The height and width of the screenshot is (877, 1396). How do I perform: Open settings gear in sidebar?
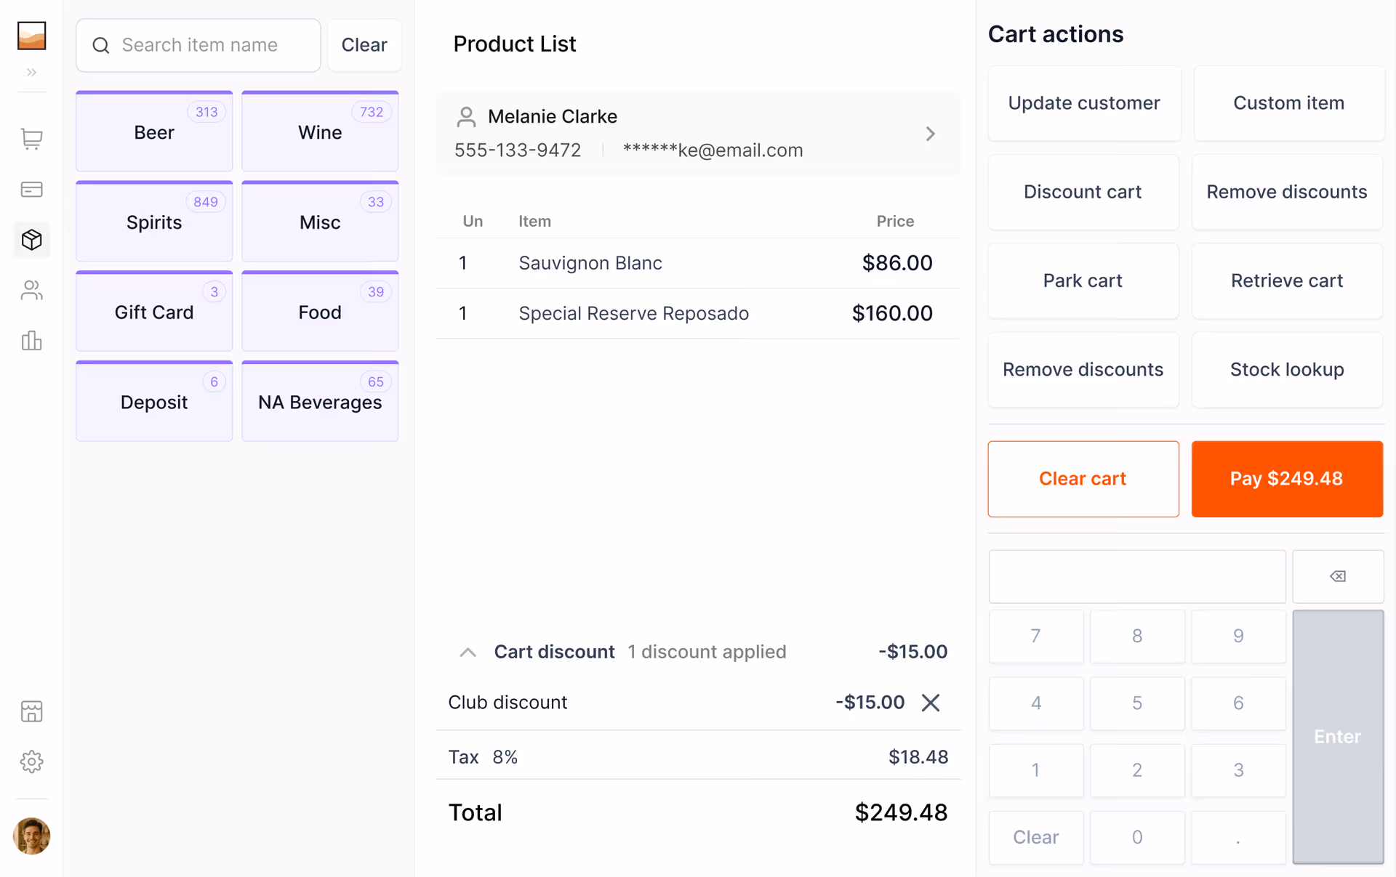(31, 761)
